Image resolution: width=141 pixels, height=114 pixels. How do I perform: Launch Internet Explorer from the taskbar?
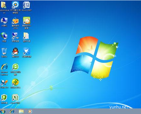tap(12, 111)
